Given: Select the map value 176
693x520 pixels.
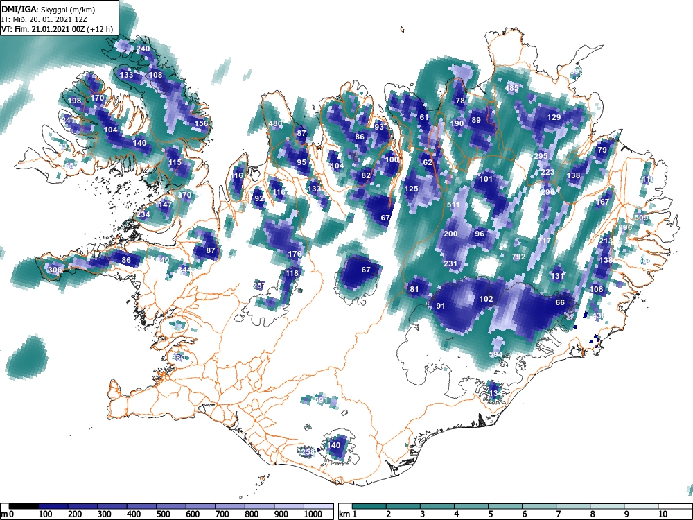Looking at the screenshot, I should pos(295,253).
